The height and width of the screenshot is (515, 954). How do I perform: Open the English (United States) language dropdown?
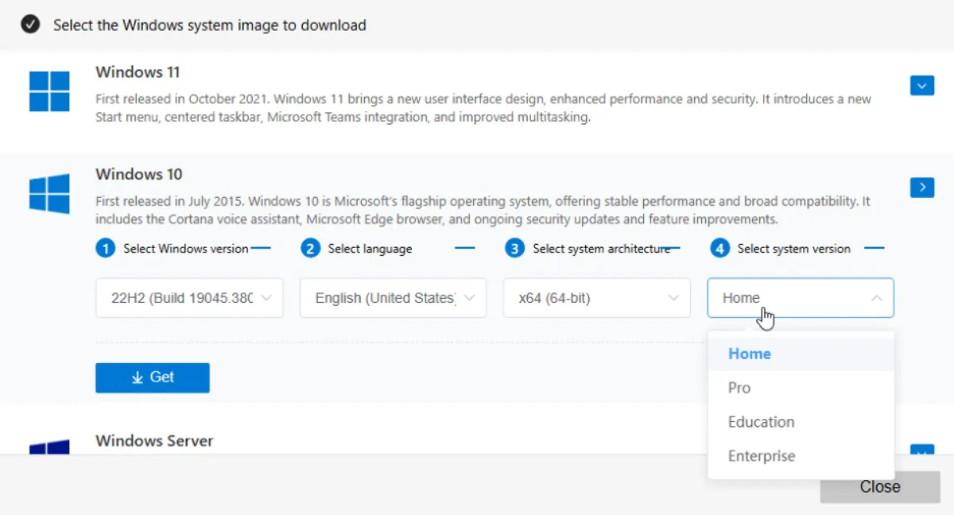coord(393,298)
